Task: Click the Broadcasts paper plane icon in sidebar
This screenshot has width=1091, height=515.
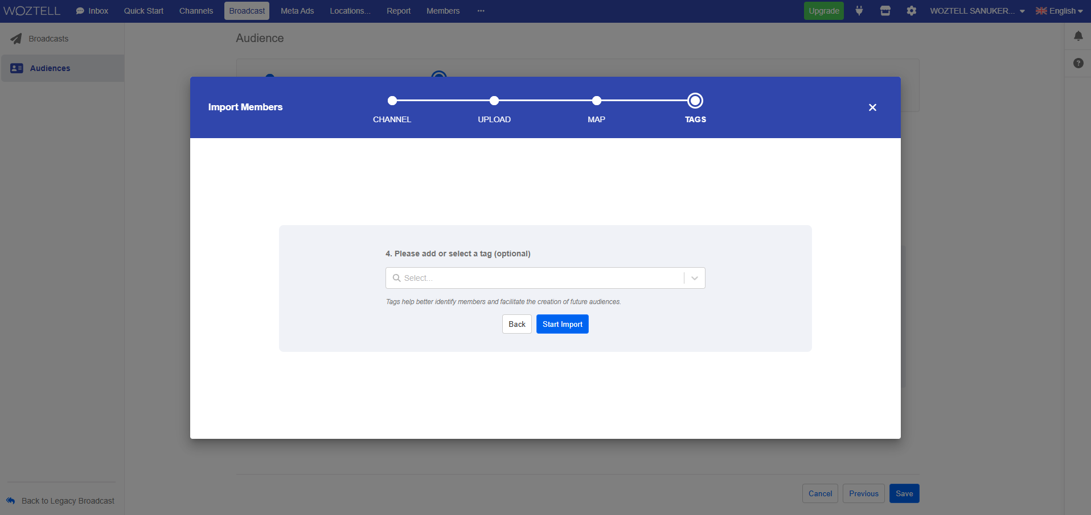Action: coord(15,38)
